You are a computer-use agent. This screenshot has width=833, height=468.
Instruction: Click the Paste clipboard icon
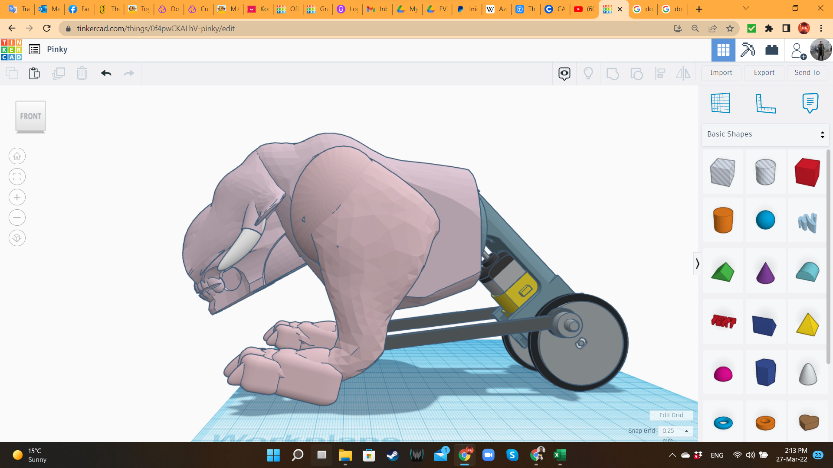[x=35, y=73]
